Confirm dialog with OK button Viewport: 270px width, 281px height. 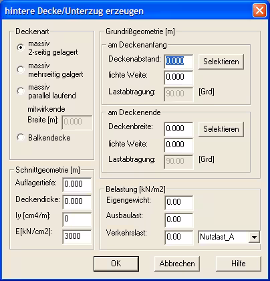[116, 264]
